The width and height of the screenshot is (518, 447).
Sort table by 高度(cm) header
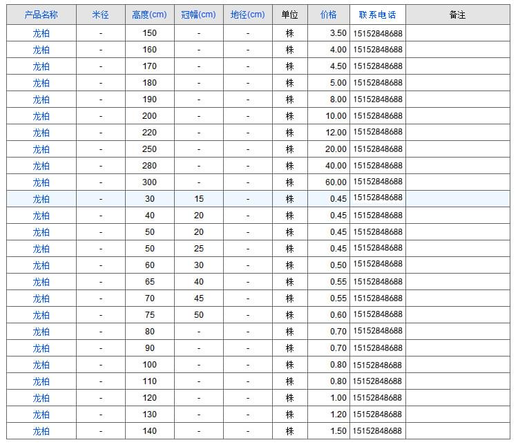(149, 15)
